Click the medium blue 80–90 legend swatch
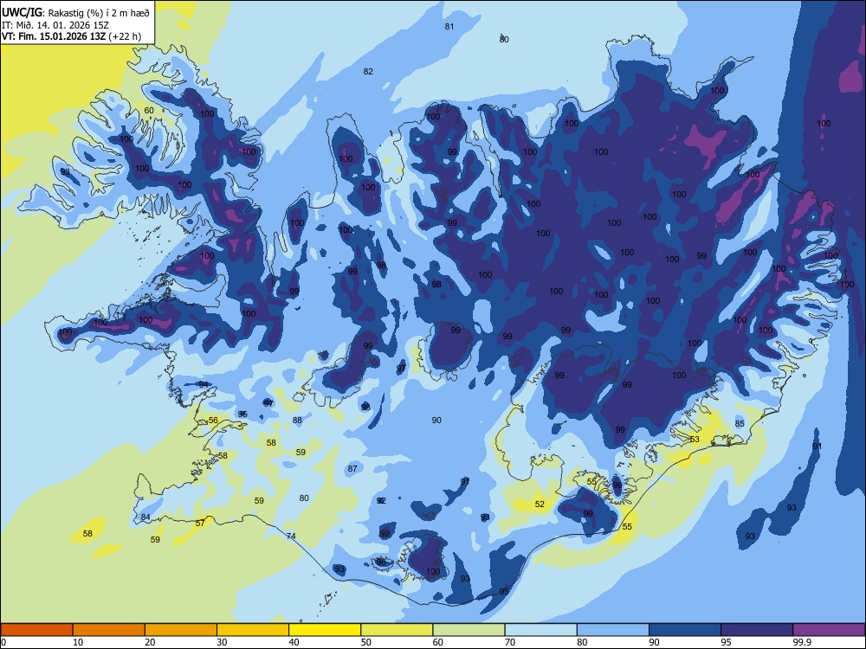Viewport: 866px width, 649px height. [x=613, y=630]
